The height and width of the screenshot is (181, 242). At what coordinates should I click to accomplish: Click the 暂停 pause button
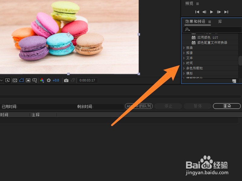coord(198,106)
